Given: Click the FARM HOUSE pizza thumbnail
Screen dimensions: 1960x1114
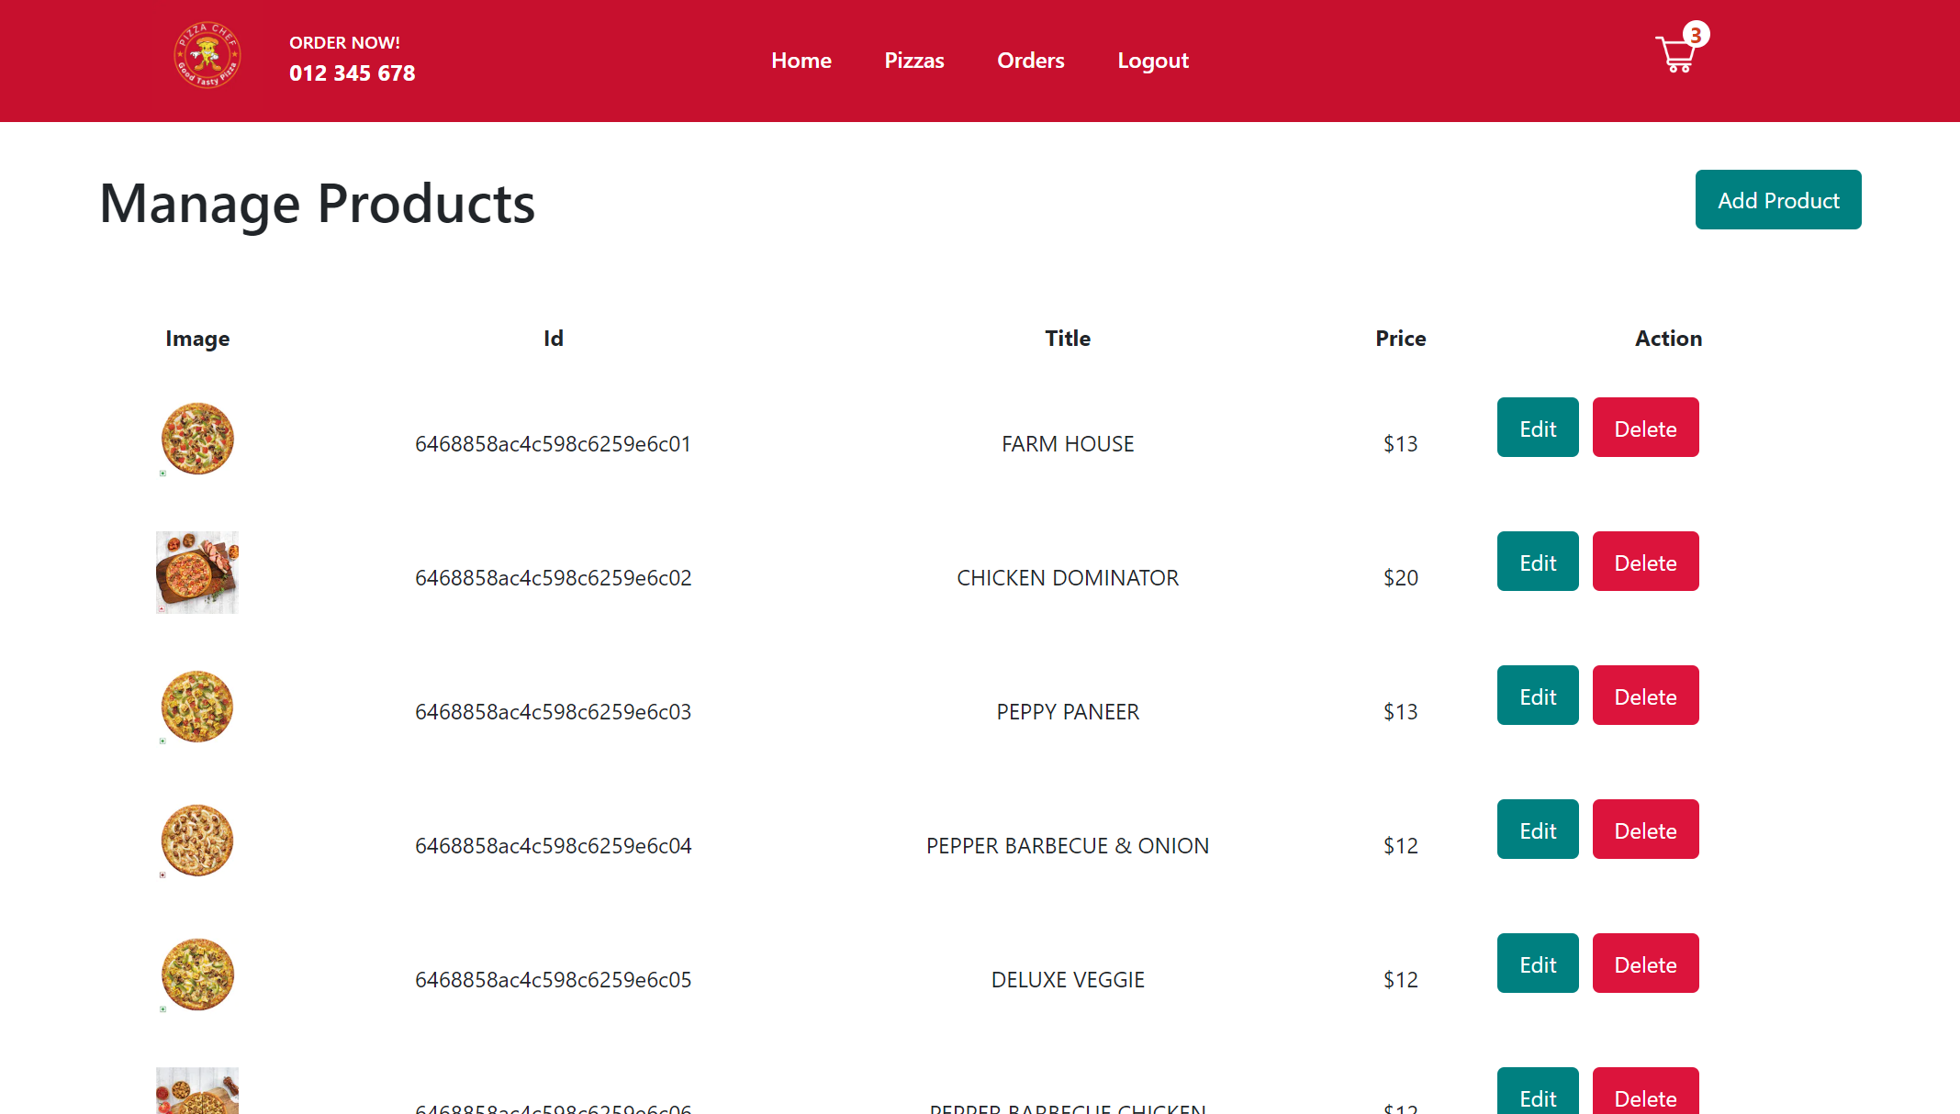Looking at the screenshot, I should click(x=196, y=439).
